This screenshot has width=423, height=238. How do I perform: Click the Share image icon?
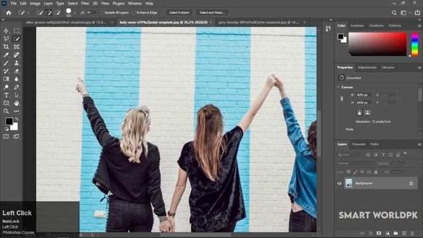tap(417, 13)
